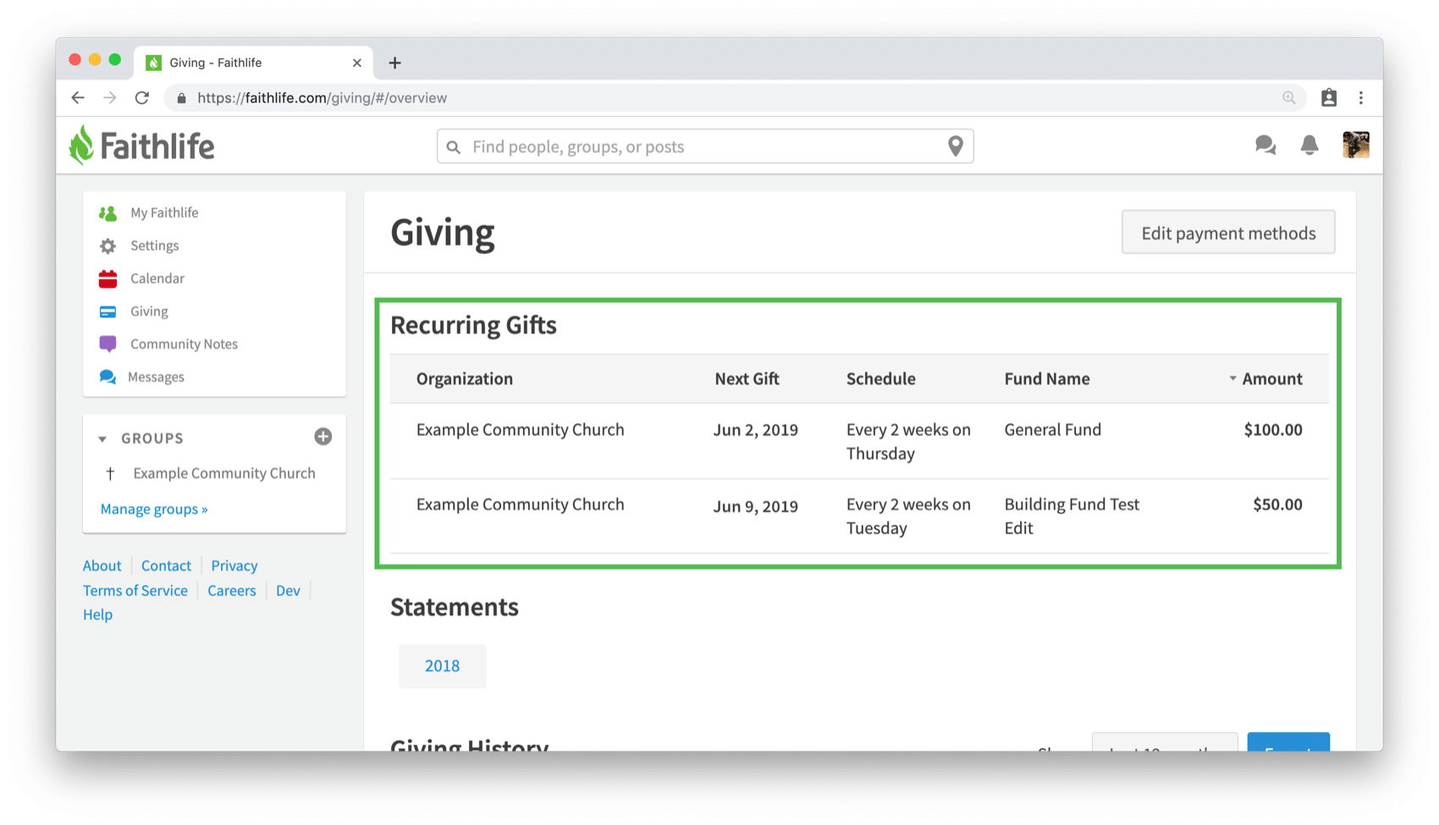Viewport: 1439px width, 825px height.
Task: Open the messages chat bubble icon in header
Action: click(1265, 146)
